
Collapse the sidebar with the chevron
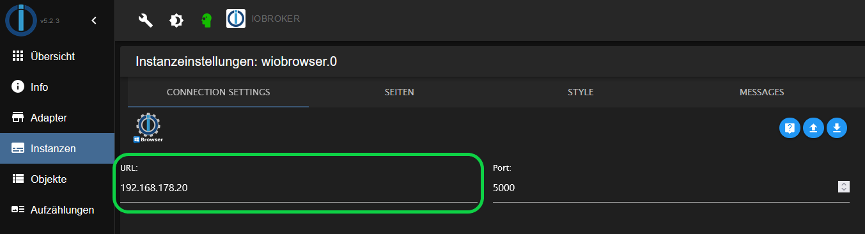[94, 20]
